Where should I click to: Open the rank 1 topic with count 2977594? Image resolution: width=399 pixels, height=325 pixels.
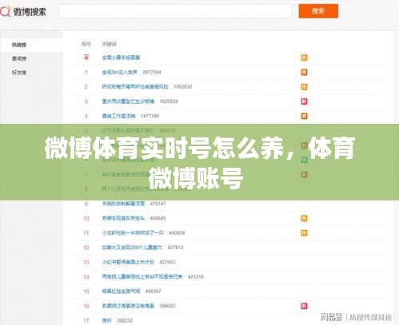[x=120, y=72]
